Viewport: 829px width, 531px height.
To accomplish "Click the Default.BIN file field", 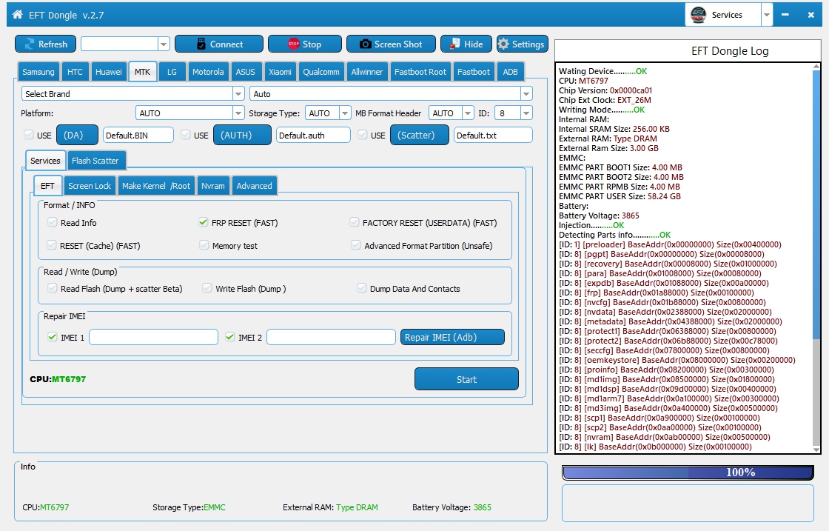I will coord(138,136).
